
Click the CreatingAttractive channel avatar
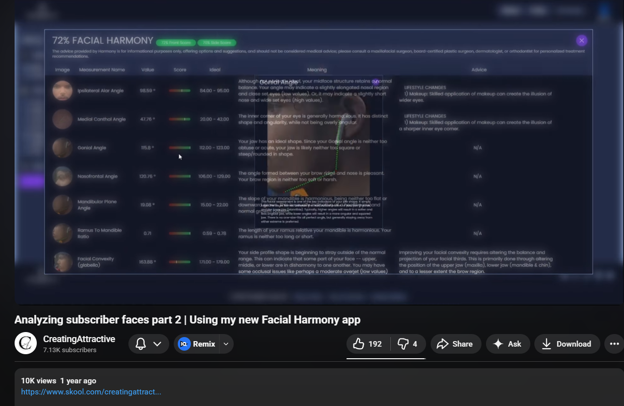tap(26, 344)
